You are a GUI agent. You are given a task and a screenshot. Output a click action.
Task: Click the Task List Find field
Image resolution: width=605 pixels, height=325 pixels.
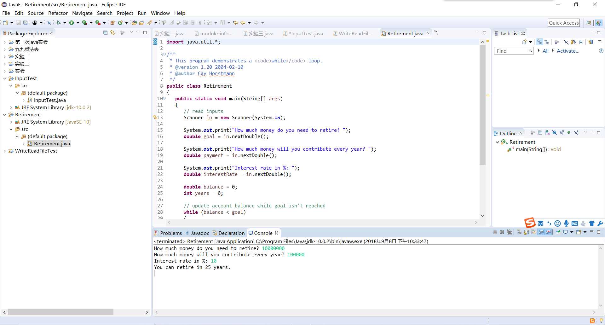click(514, 51)
